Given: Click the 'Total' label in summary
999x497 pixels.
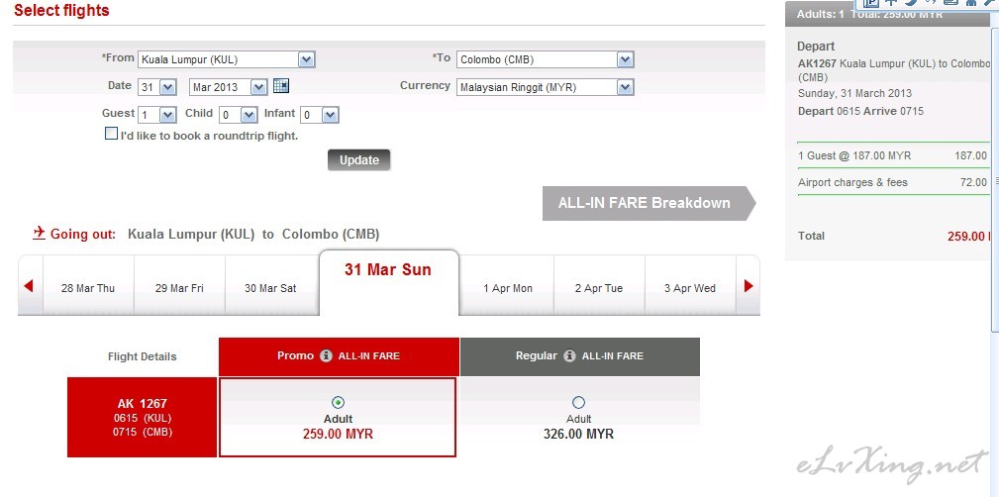Looking at the screenshot, I should (x=811, y=236).
